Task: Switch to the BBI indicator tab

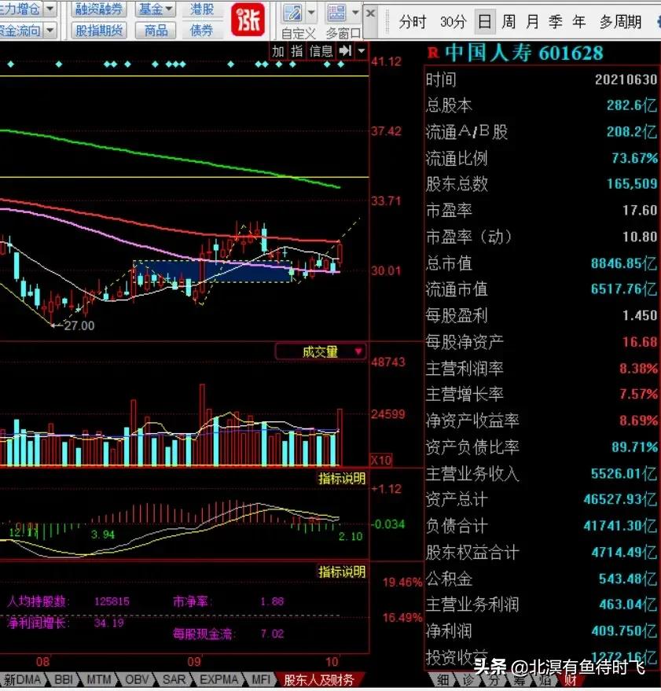Action: [64, 679]
